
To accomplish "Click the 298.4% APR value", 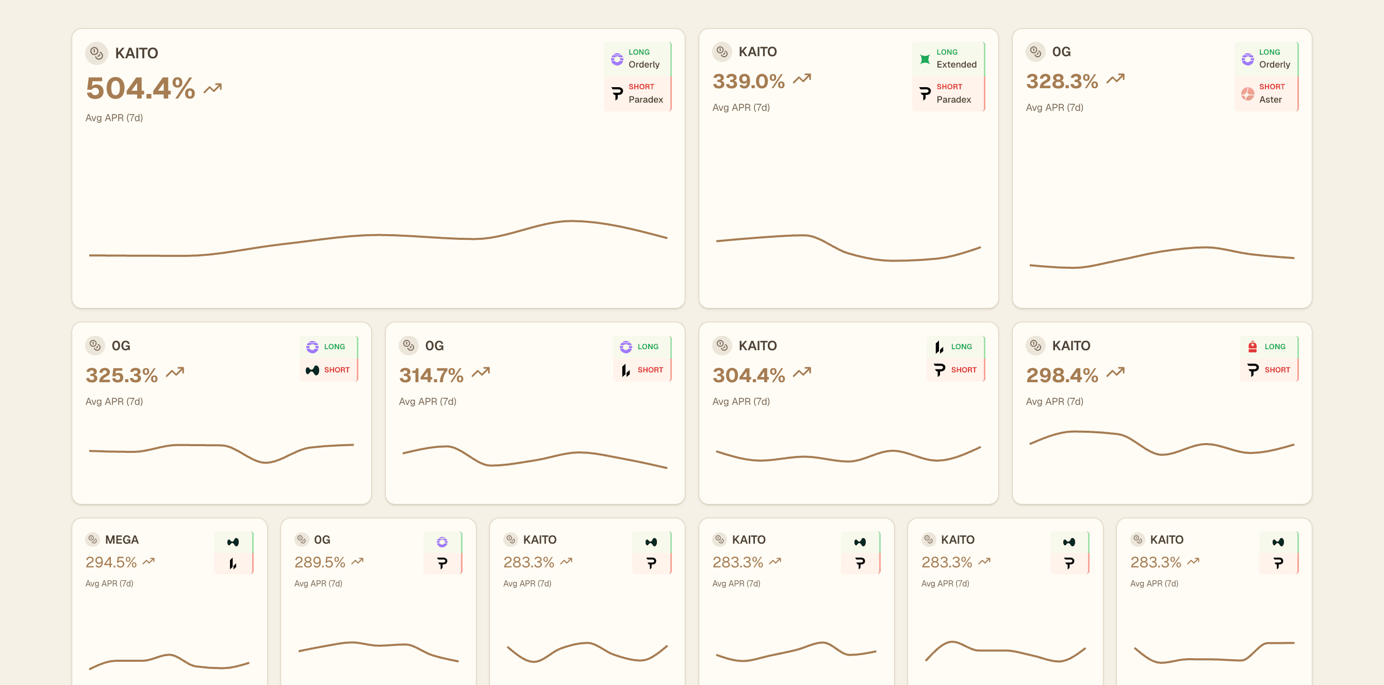I will (x=1062, y=375).
